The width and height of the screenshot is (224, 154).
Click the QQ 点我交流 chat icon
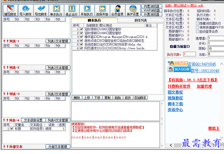tap(177, 64)
